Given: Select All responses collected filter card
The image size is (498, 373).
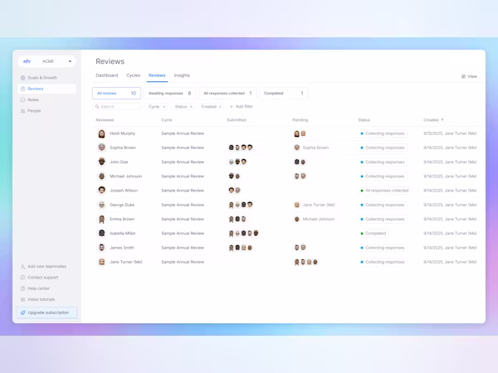Looking at the screenshot, I should point(227,93).
